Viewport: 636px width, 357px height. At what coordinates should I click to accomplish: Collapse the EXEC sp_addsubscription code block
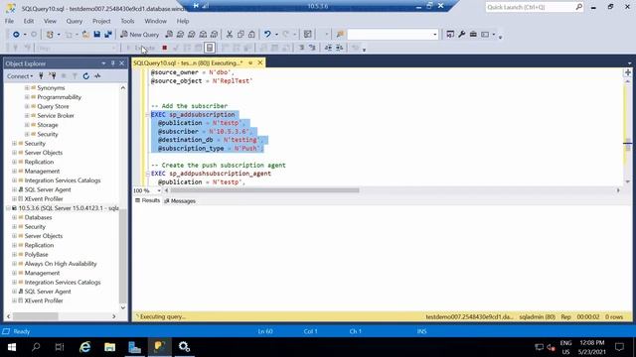click(148, 115)
